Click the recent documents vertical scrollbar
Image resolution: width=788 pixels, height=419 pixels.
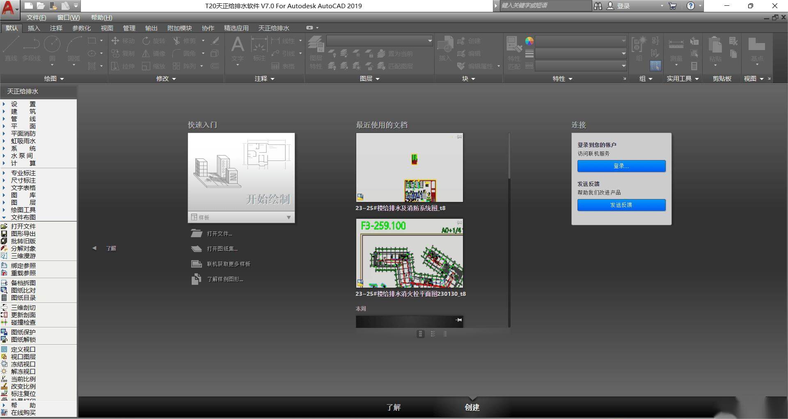pos(509,156)
